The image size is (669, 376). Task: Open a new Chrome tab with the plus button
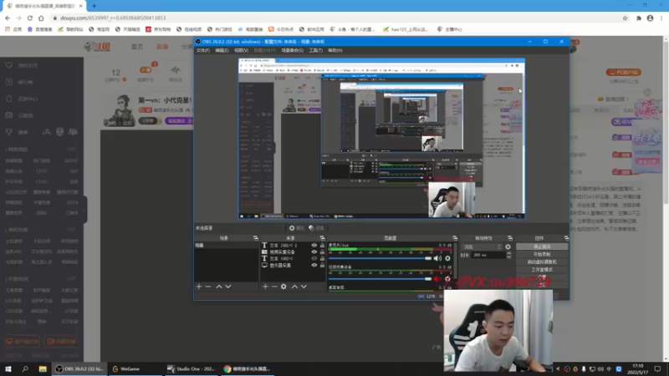pos(94,6)
